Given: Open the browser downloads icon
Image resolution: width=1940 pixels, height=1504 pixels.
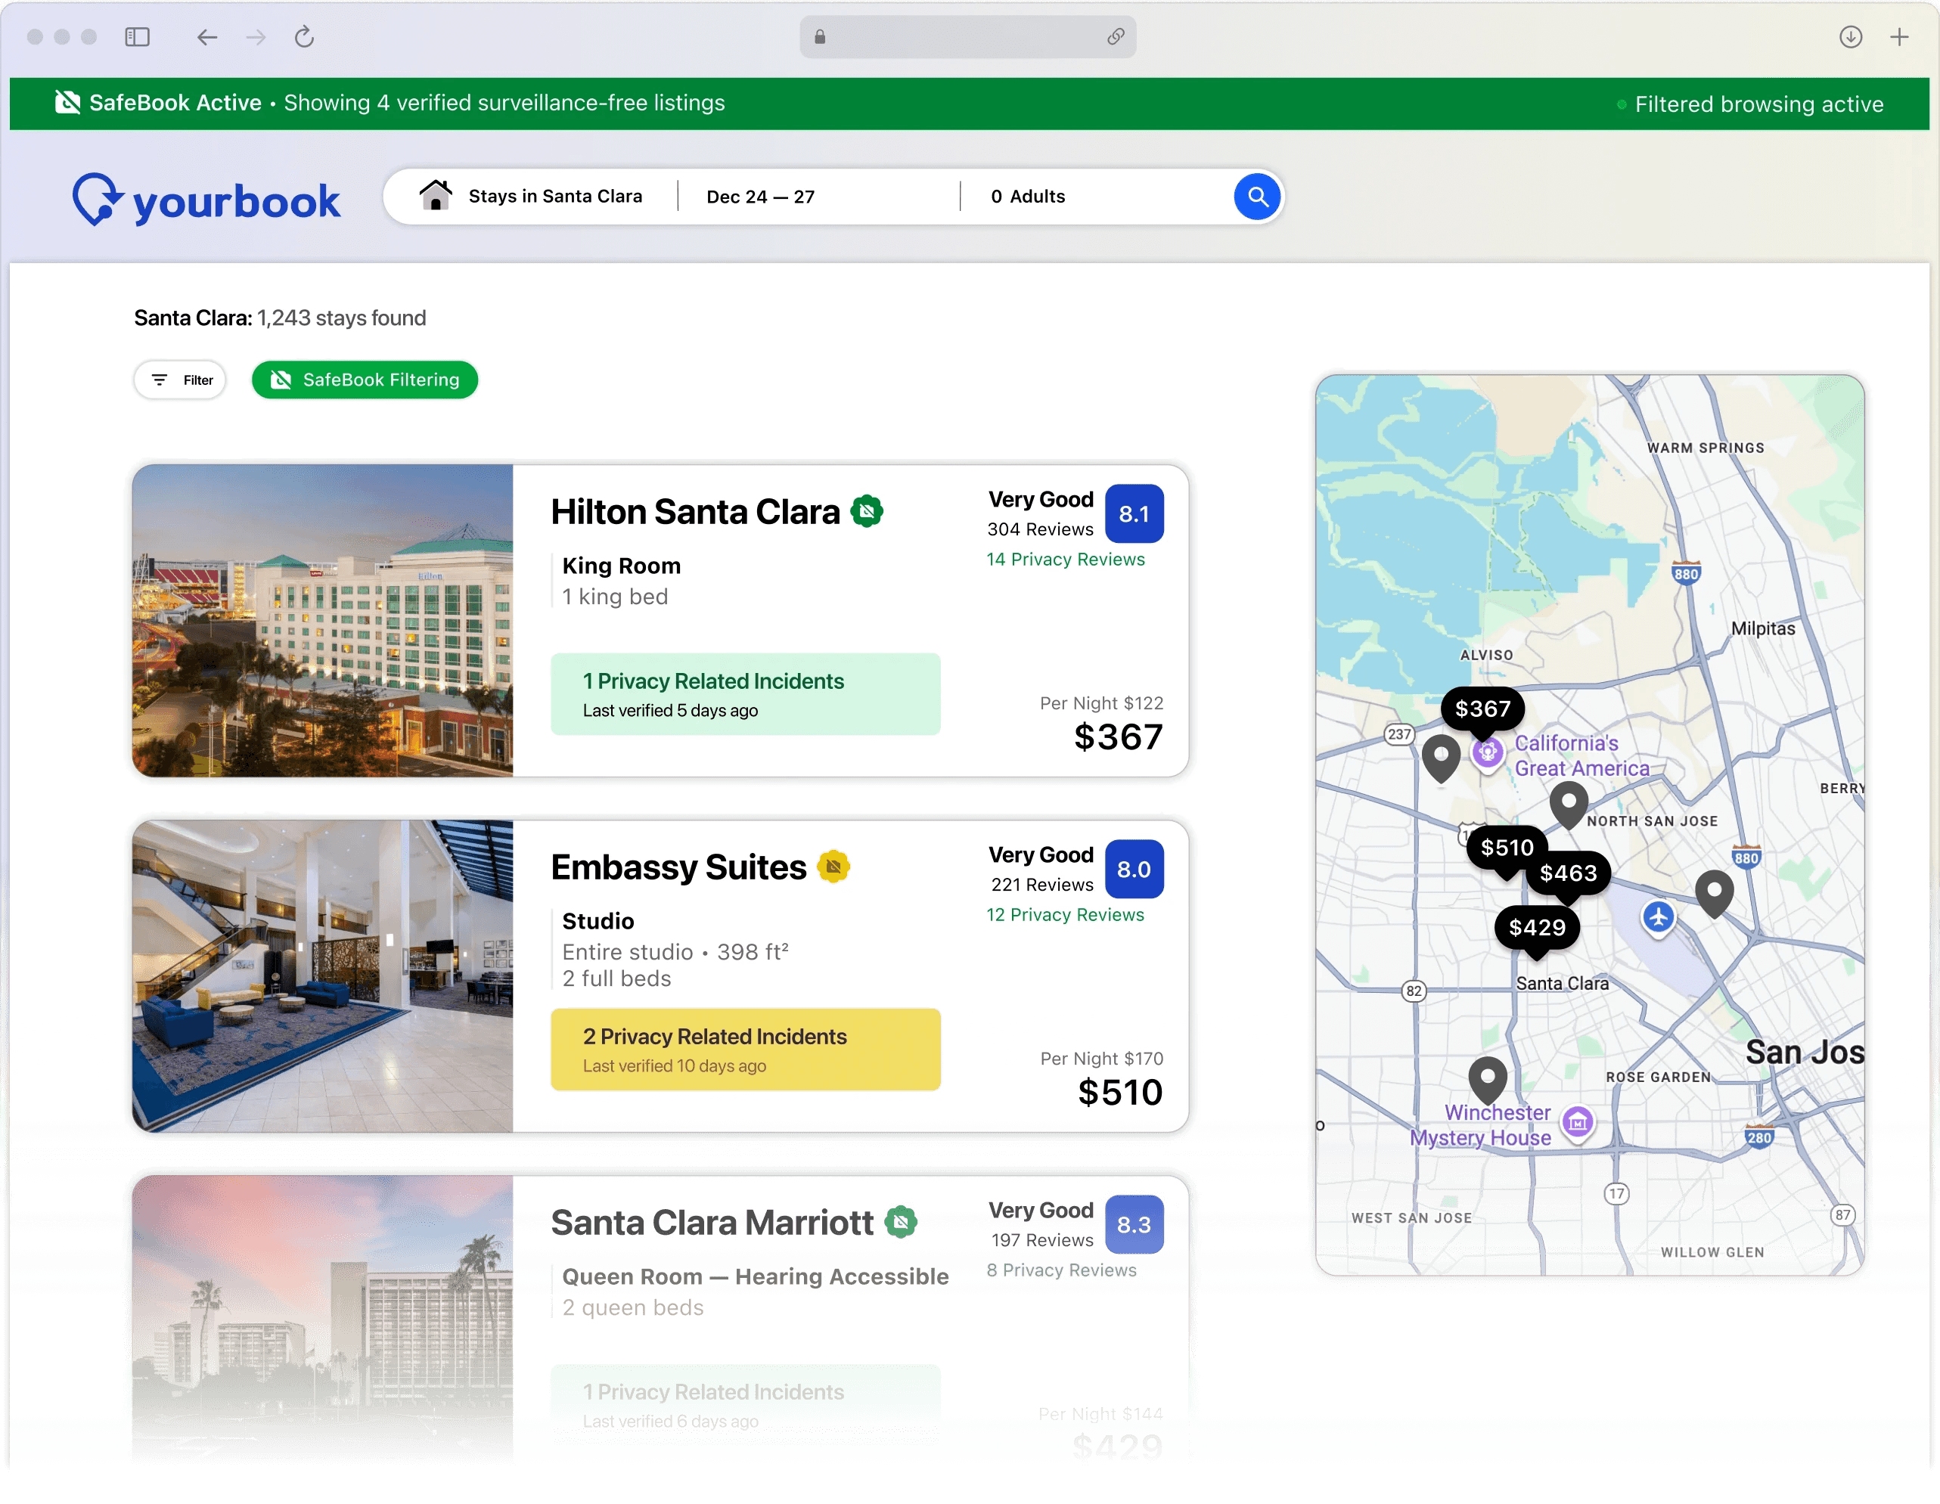Looking at the screenshot, I should point(1850,37).
